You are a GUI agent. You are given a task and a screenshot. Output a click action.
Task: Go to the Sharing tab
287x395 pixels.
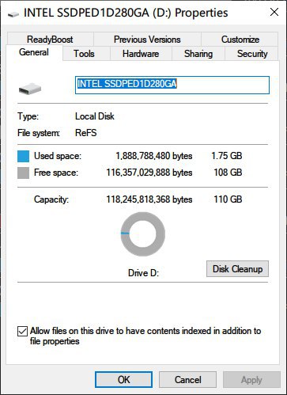pos(198,54)
